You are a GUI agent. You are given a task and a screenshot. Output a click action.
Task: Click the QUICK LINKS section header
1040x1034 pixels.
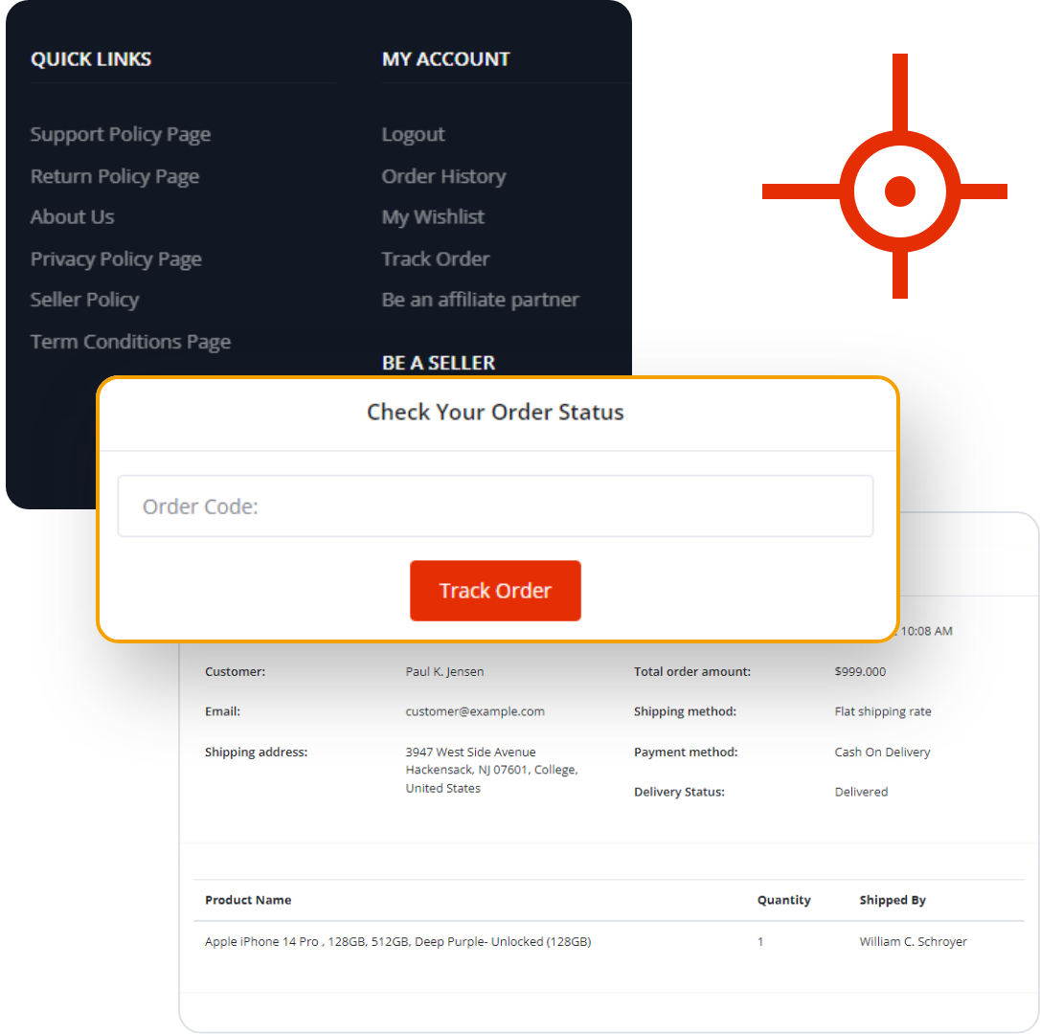pos(90,58)
